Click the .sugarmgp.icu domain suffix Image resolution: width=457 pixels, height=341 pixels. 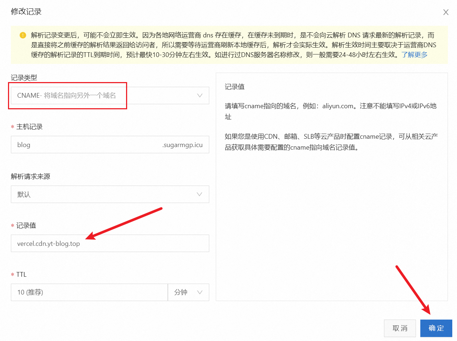(182, 145)
